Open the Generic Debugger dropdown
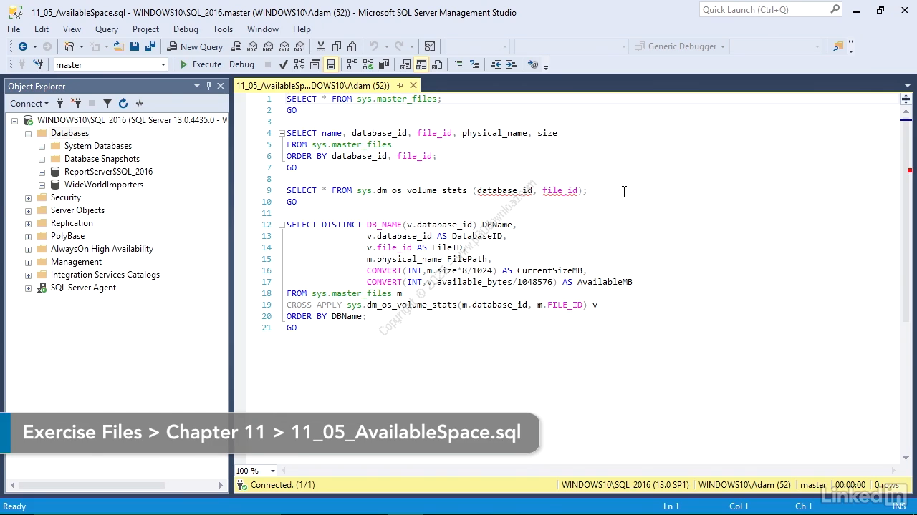Screen dimensions: 917x515 coord(723,46)
